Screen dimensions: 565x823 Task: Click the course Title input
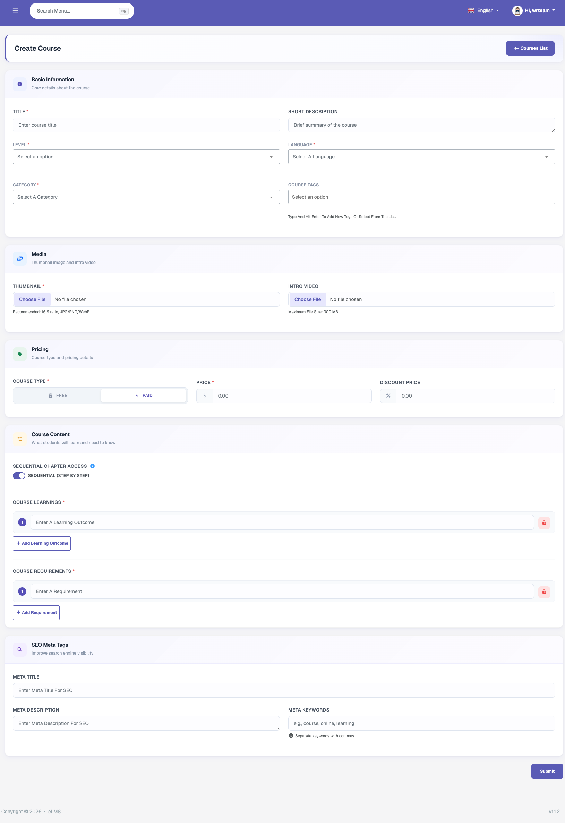146,125
